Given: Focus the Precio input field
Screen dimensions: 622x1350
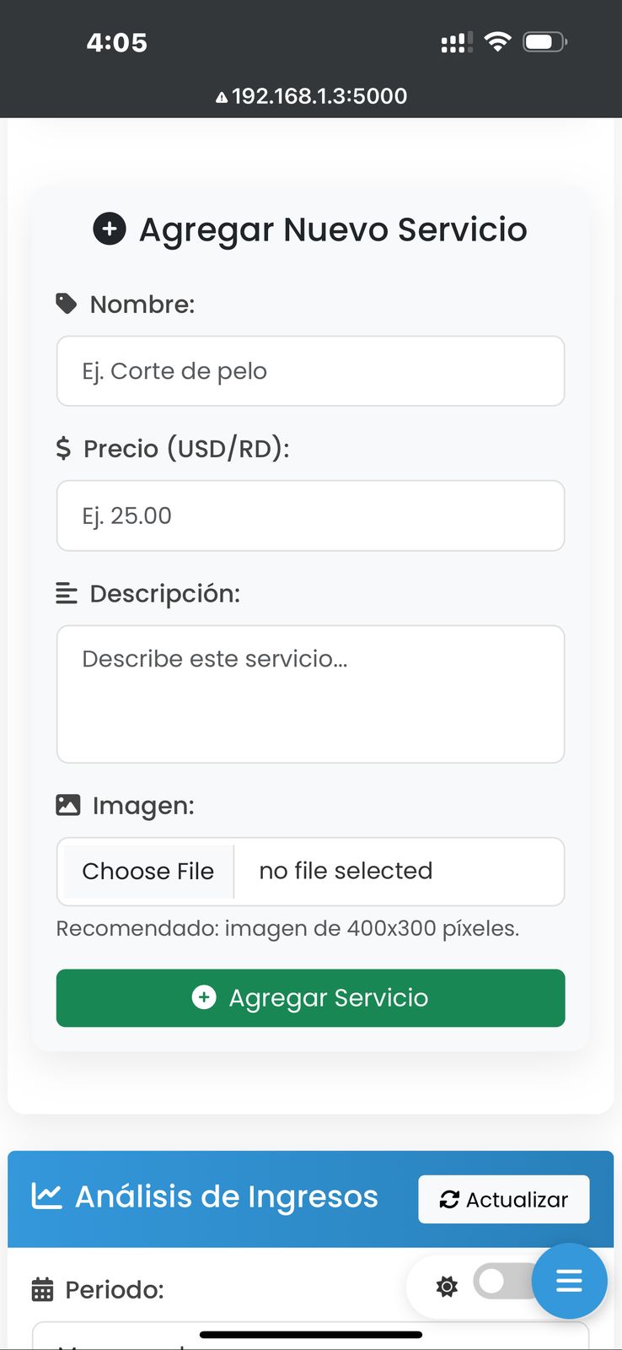Looking at the screenshot, I should pos(310,516).
